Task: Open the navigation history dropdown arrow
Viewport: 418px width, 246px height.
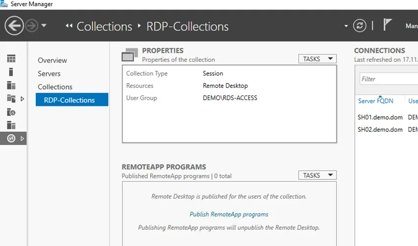Action: pyautogui.click(x=44, y=26)
